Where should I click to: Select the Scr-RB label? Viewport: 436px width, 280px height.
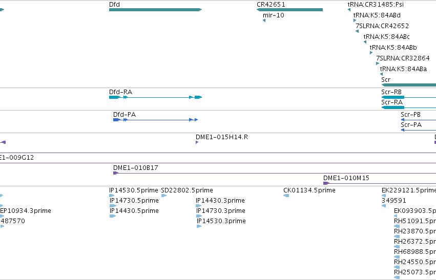coord(391,92)
